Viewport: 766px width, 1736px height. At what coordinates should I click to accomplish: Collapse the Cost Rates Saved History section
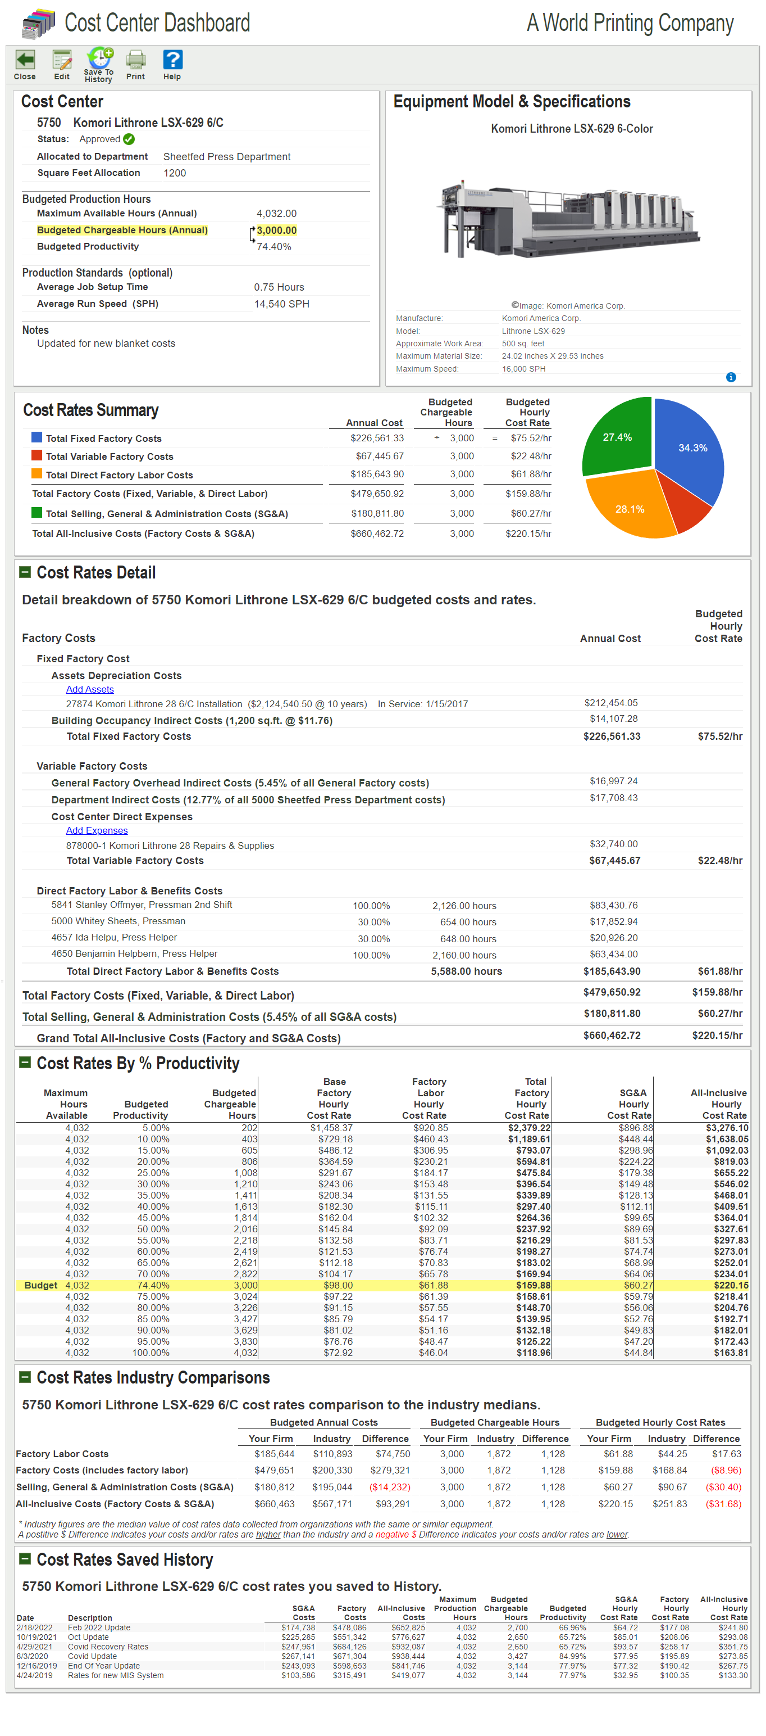click(25, 1559)
